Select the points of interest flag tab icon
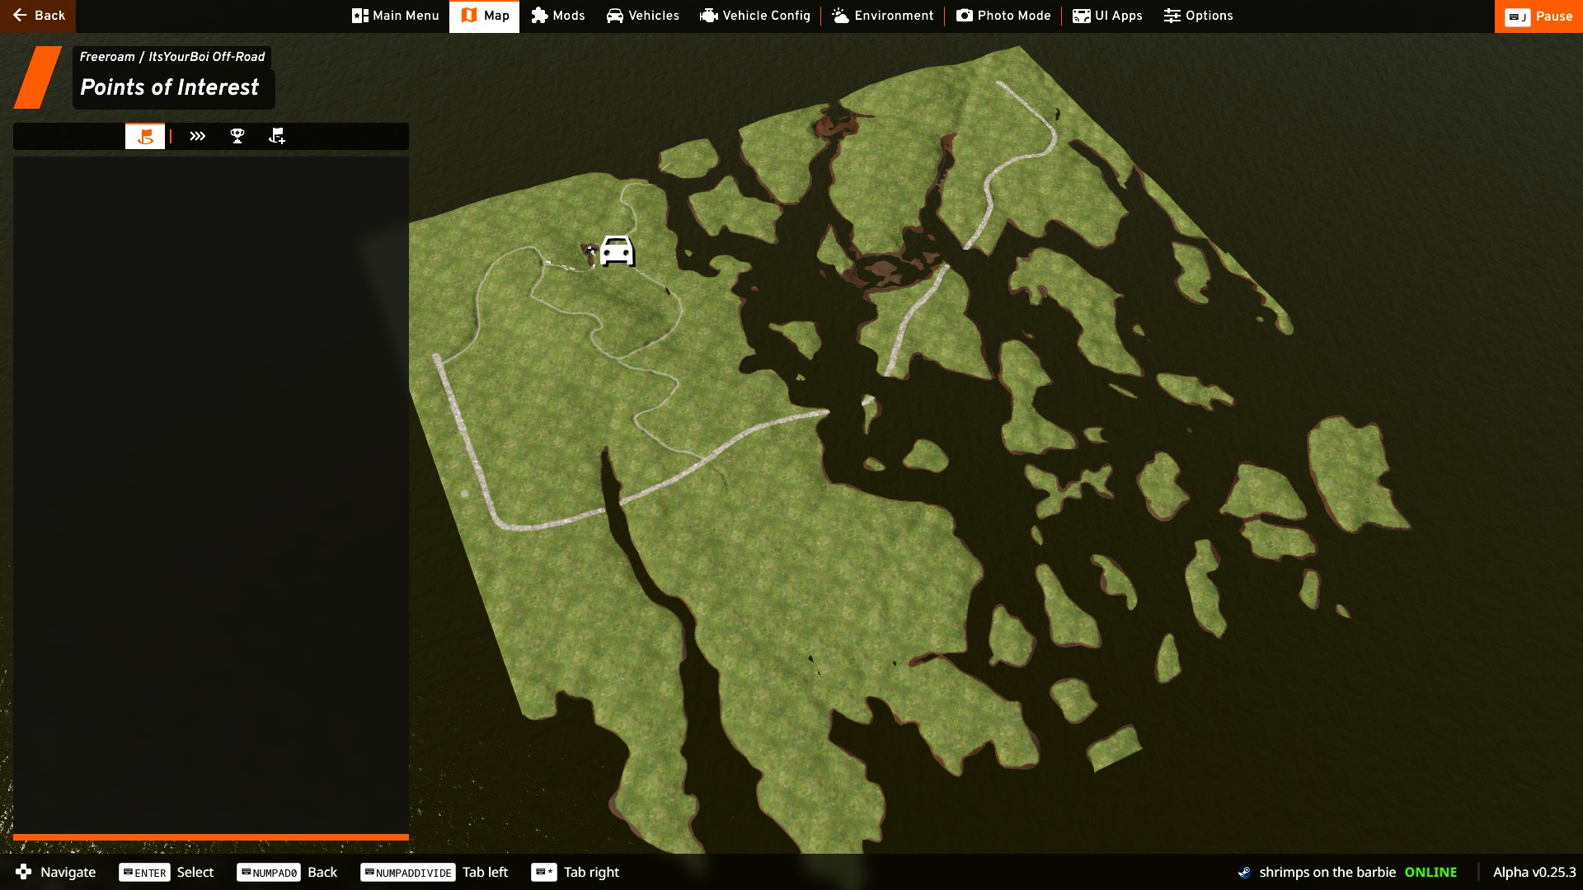1583x890 pixels. point(145,136)
